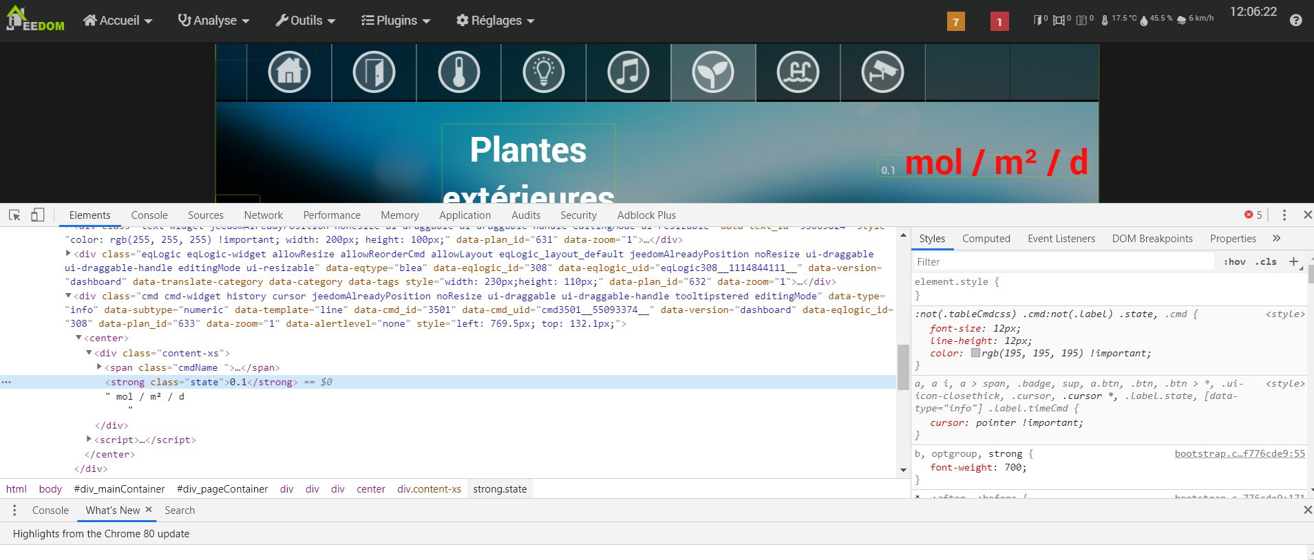Open the Search drawer tab
The height and width of the screenshot is (560, 1314).
180,510
